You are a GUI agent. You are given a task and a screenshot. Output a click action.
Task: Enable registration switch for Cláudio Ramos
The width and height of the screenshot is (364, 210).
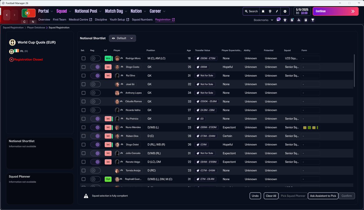coord(95,102)
